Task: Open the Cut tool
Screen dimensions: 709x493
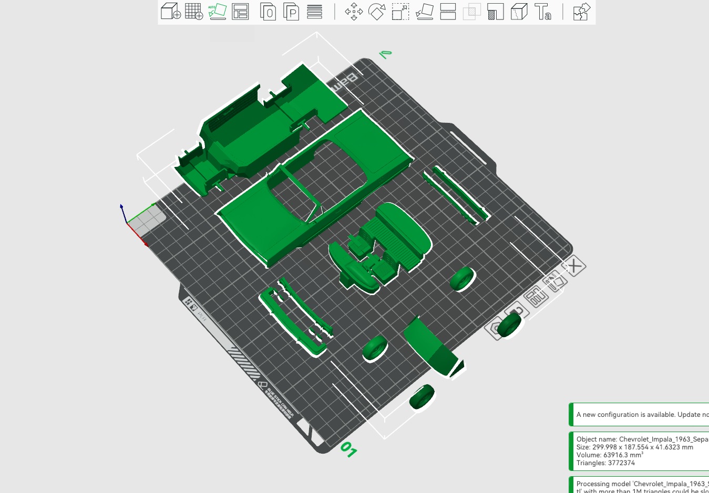Action: point(448,12)
